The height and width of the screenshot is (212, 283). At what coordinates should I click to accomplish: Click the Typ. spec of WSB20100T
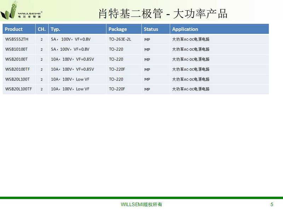[73, 59]
